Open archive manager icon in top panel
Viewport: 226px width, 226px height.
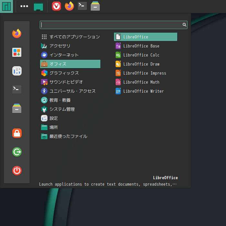click(x=95, y=6)
